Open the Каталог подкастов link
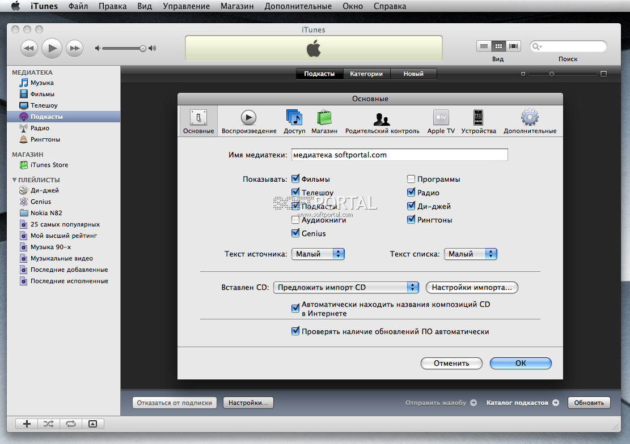The width and height of the screenshot is (630, 444). (x=522, y=403)
